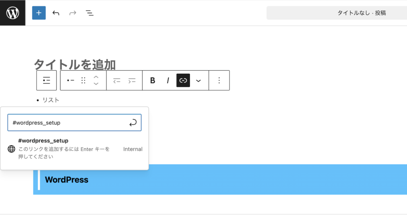Toggle bold formatting
The image size is (407, 217).
click(x=153, y=81)
